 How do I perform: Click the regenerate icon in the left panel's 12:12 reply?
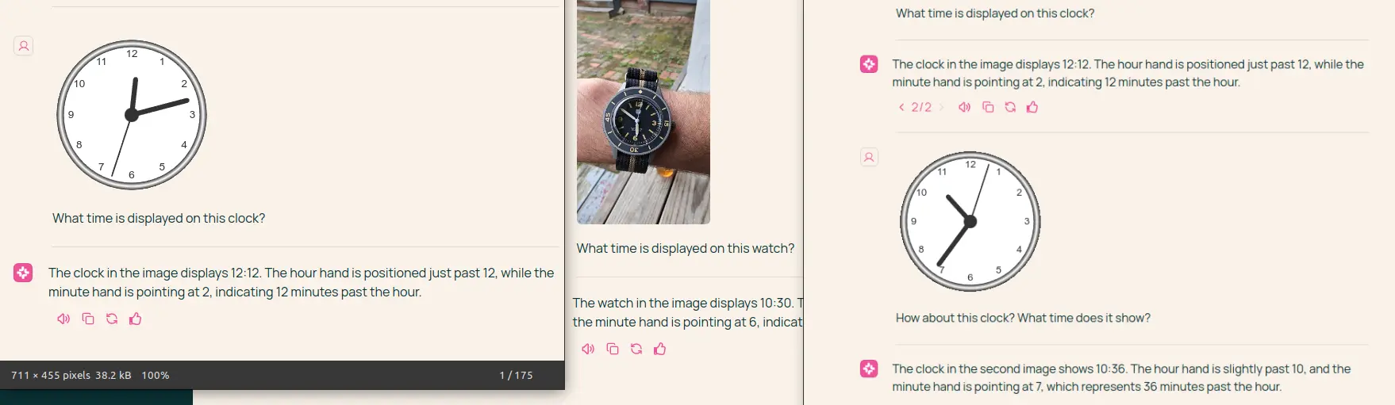(112, 319)
